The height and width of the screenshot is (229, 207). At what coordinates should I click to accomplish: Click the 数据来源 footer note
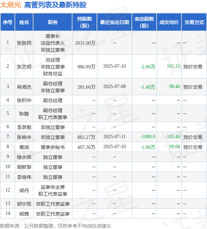click(56, 226)
